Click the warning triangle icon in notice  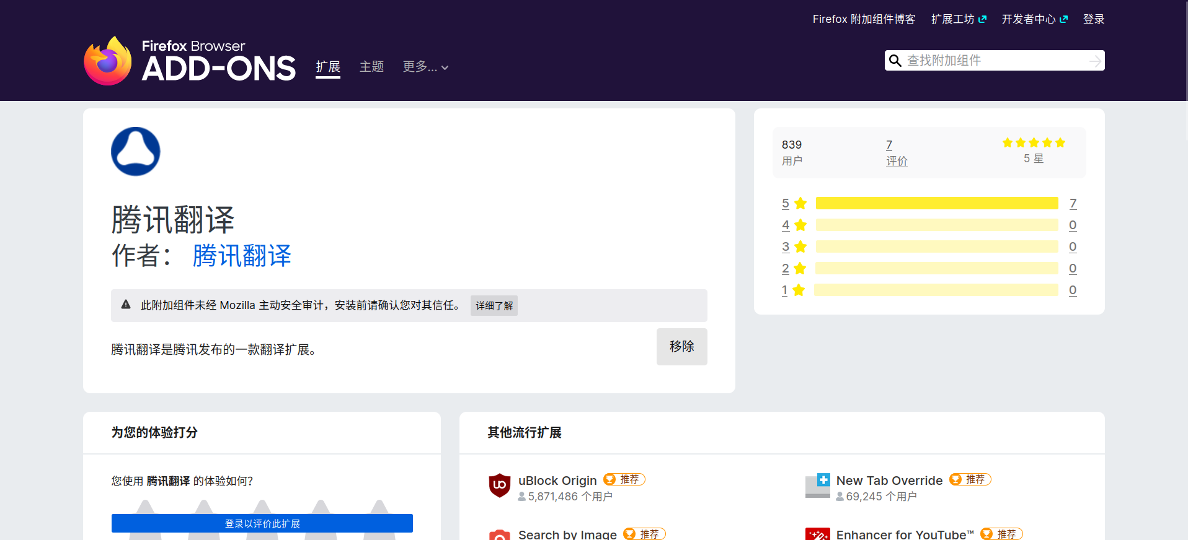pyautogui.click(x=126, y=304)
